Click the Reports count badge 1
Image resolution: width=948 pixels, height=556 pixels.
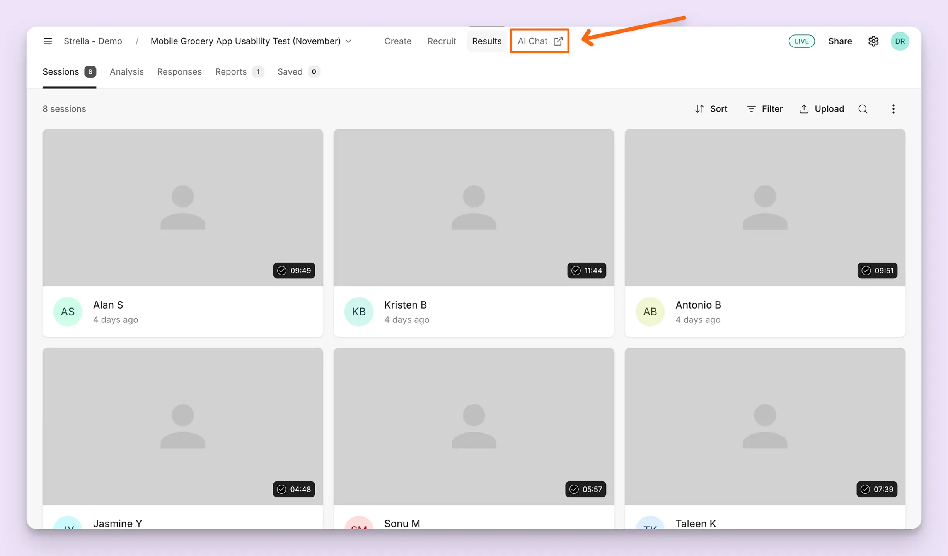point(258,72)
